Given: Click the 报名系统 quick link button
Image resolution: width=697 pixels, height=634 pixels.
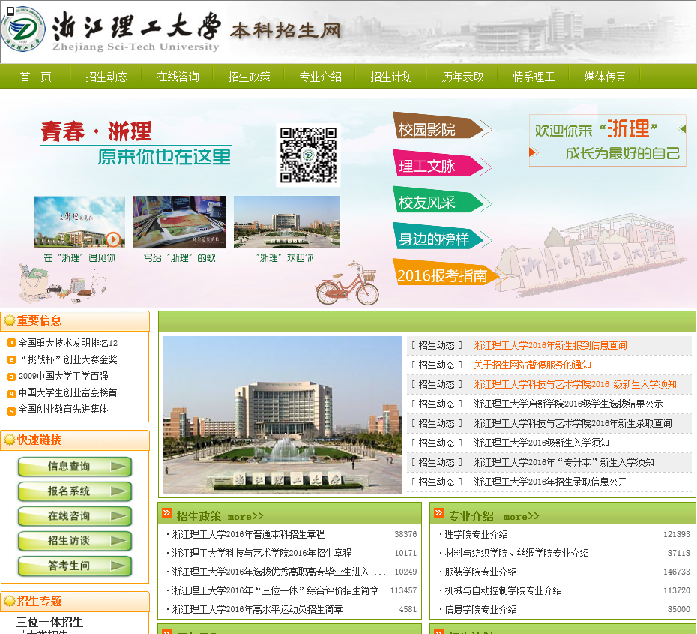Looking at the screenshot, I should tap(75, 491).
